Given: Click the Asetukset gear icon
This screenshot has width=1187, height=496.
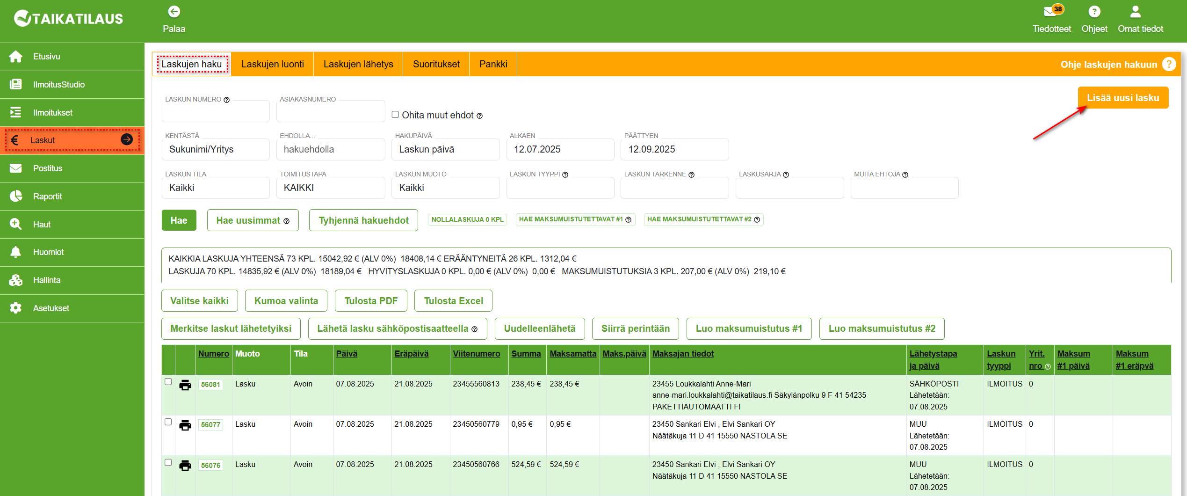Looking at the screenshot, I should pos(16,308).
